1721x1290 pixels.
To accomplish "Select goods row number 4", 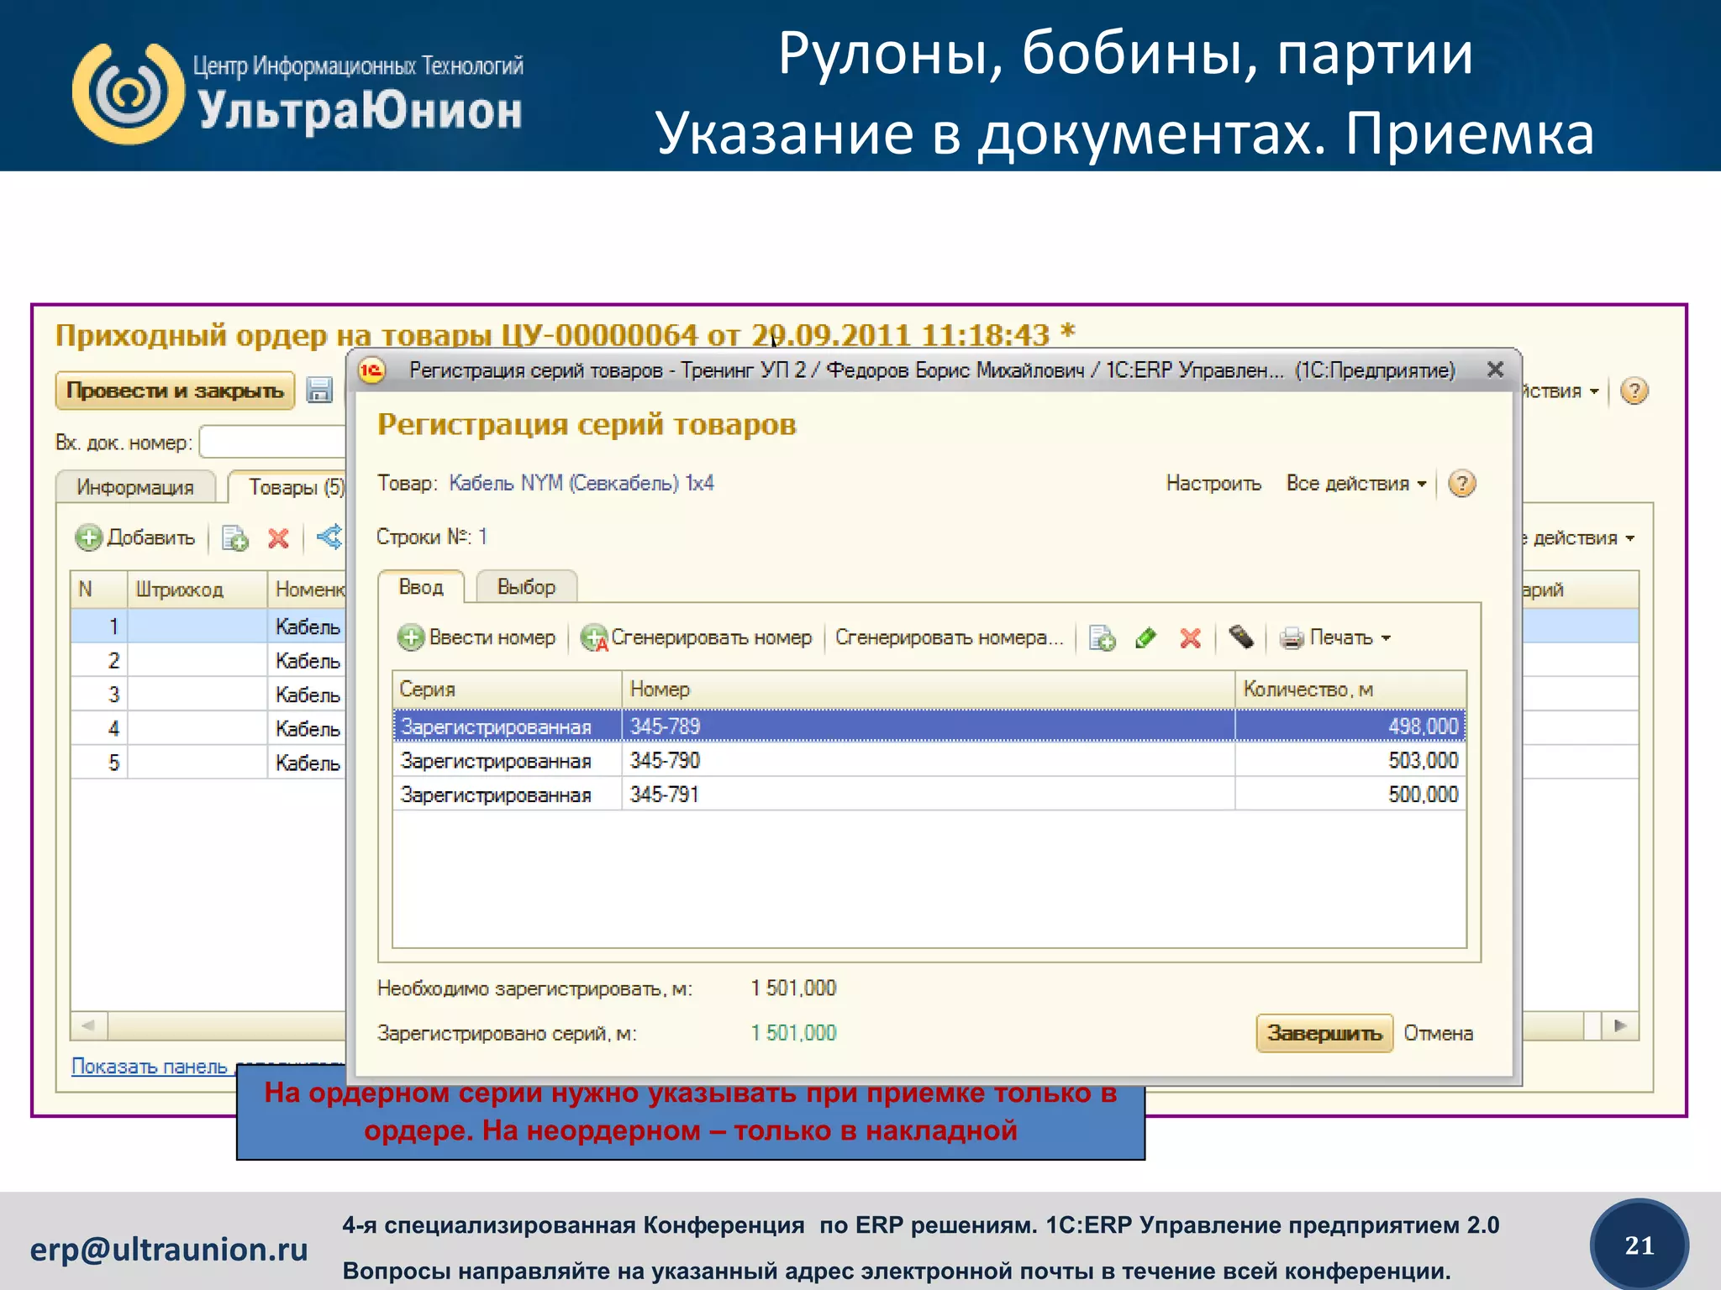I will pos(208,729).
